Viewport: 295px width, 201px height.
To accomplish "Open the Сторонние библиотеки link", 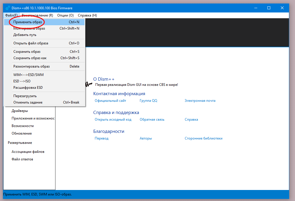I will 204,138.
